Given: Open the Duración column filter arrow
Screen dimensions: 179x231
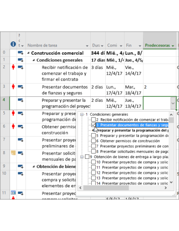Looking at the screenshot, I should 102,46.
